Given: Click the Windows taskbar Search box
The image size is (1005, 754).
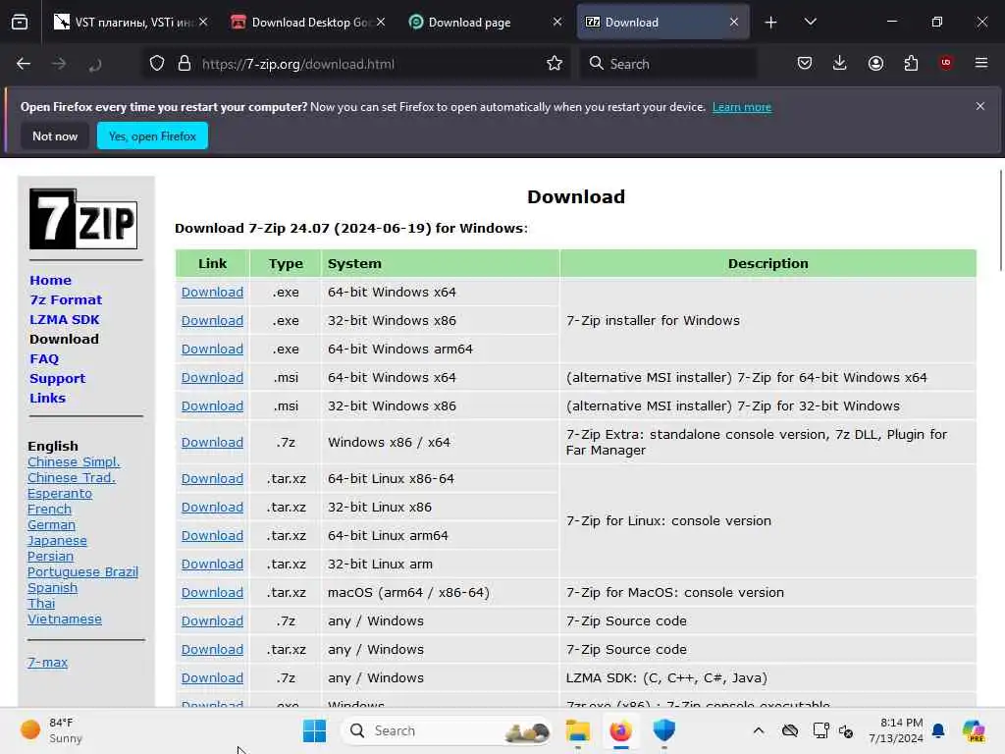Looking at the screenshot, I should point(447,730).
